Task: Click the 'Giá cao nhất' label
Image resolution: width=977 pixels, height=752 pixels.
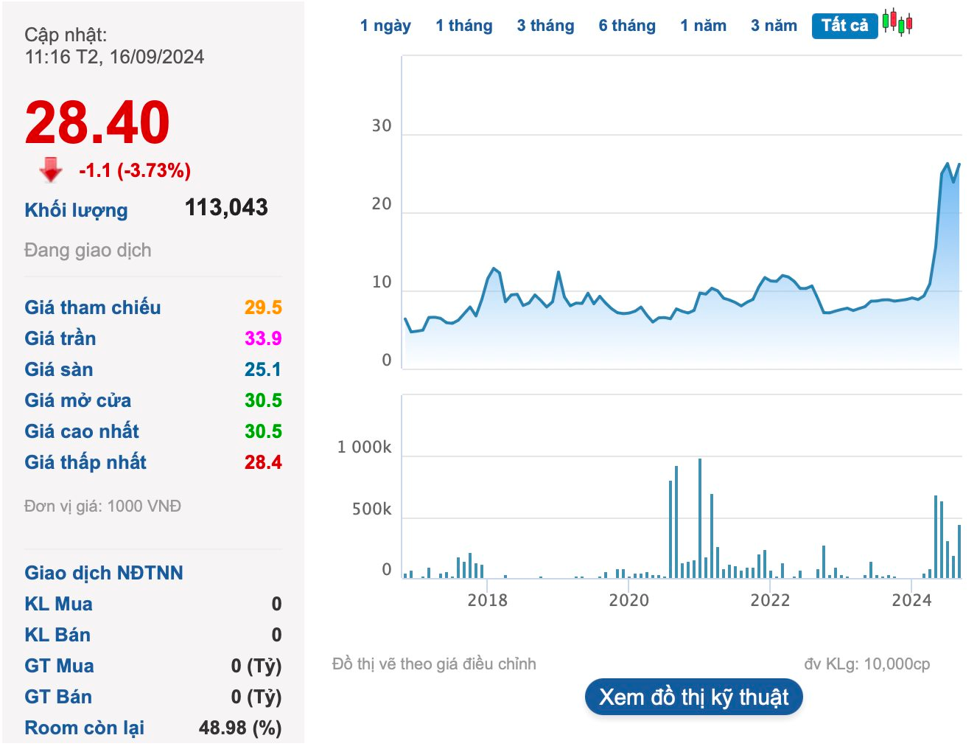Action: tap(82, 431)
